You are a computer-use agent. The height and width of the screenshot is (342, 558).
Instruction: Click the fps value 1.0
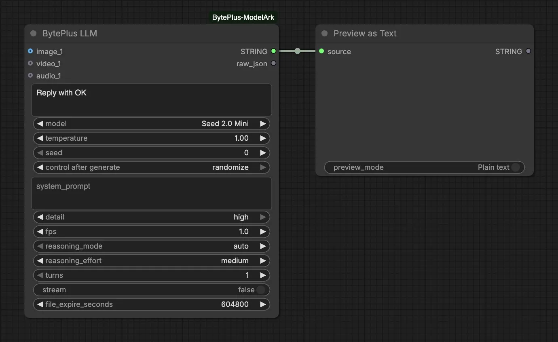pos(244,232)
